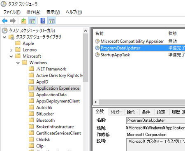
Task: Click the tree pane scroll up arrow
Action: (86, 31)
